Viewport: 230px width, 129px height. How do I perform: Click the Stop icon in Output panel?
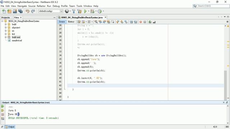[x=3, y=115]
